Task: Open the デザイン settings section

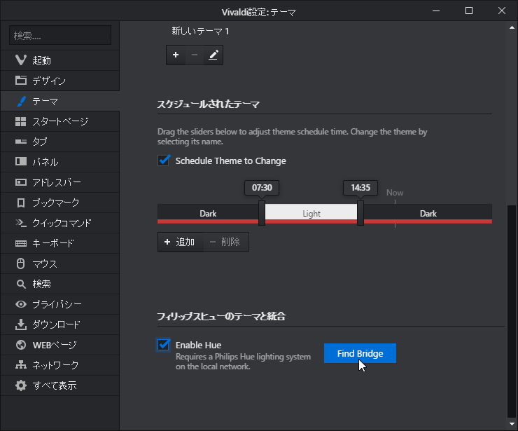Action: pos(59,81)
